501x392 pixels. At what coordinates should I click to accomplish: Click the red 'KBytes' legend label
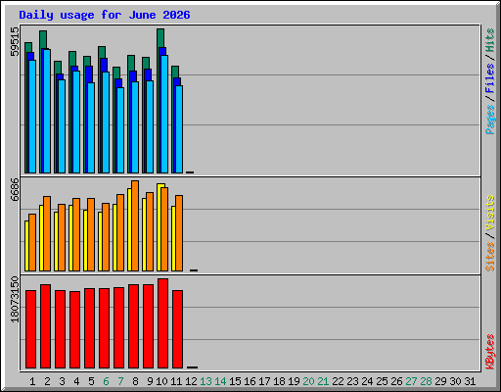click(x=489, y=352)
